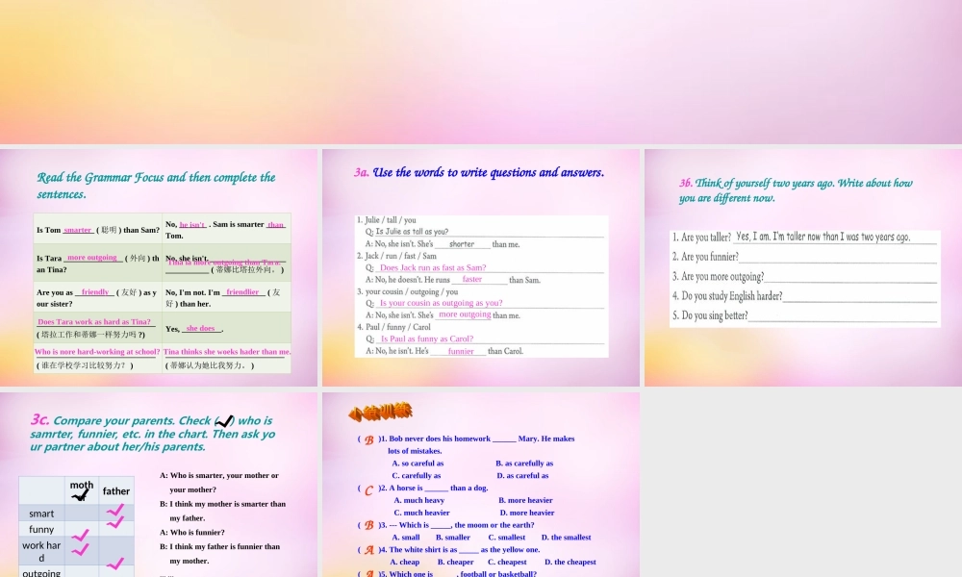Viewport: 962px width, 577px height.
Task: Click 'B: I think my father is funnier than'
Action: (219, 546)
